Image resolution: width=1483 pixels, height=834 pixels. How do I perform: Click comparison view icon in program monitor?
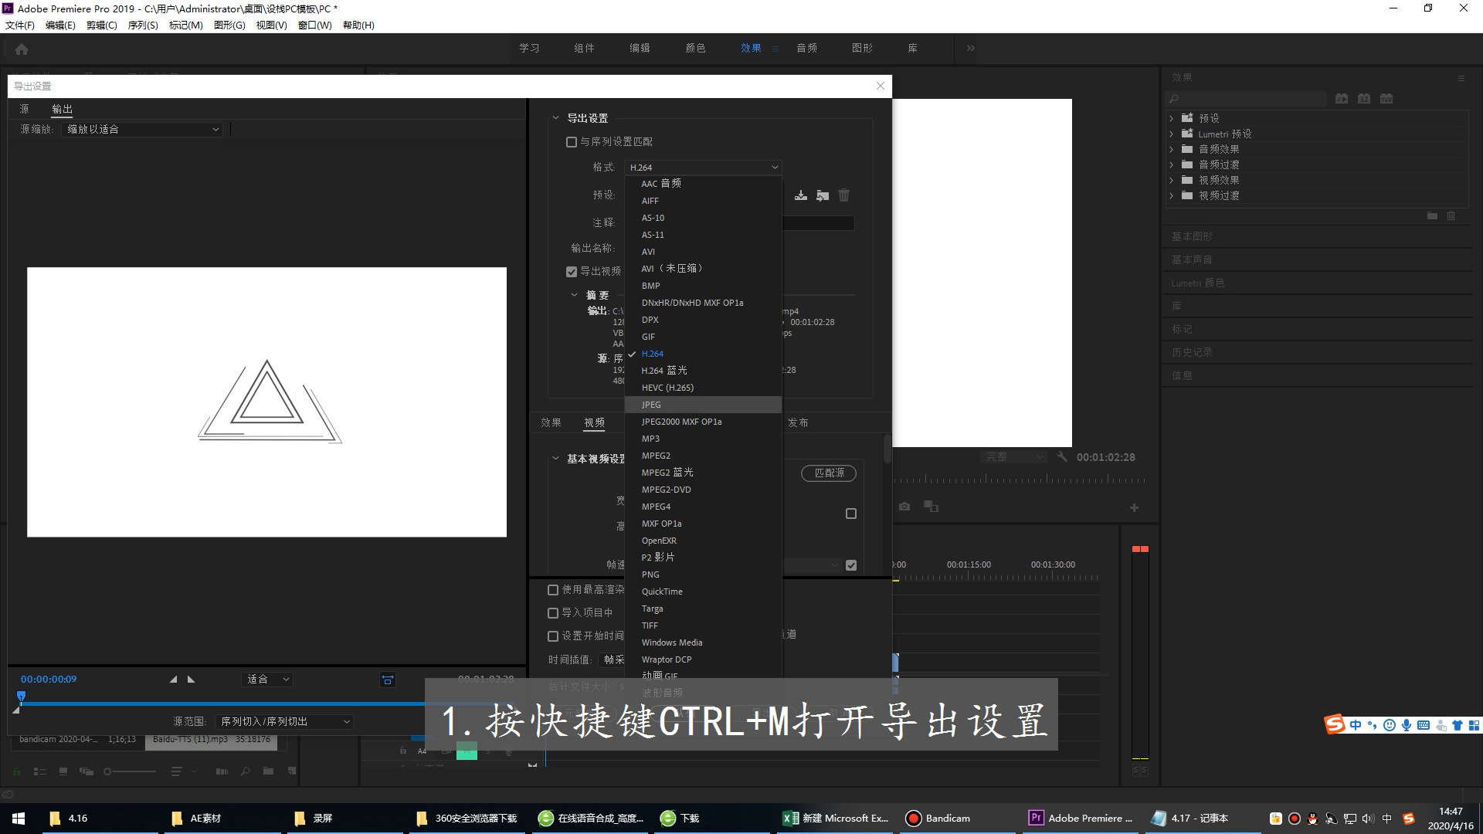click(x=932, y=507)
